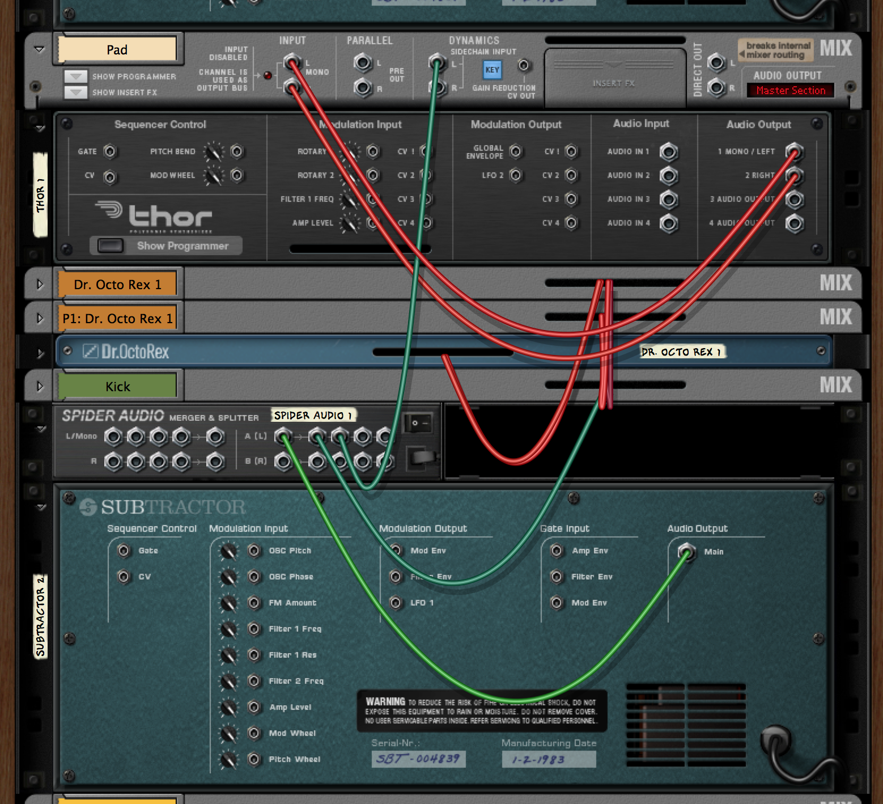Click Thor LFO 2 modulation output jack
This screenshot has height=804, width=883.
pos(515,175)
